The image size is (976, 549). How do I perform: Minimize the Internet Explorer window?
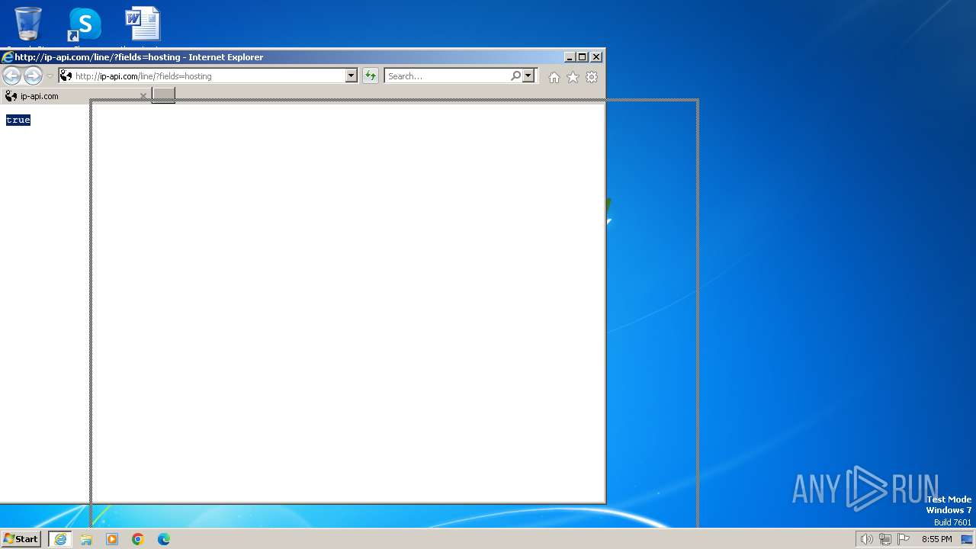pyautogui.click(x=569, y=57)
